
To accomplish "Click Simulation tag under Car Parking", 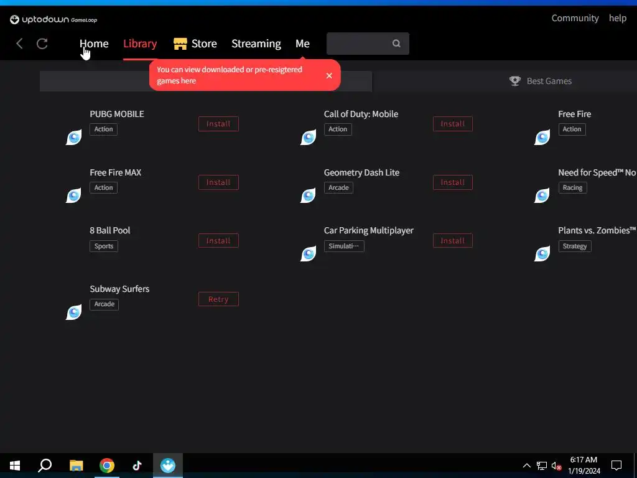I will point(343,246).
